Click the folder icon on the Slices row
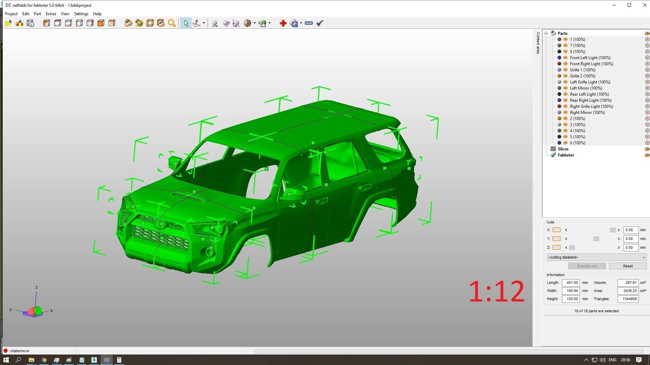Image resolution: width=650 pixels, height=365 pixels. [647, 149]
